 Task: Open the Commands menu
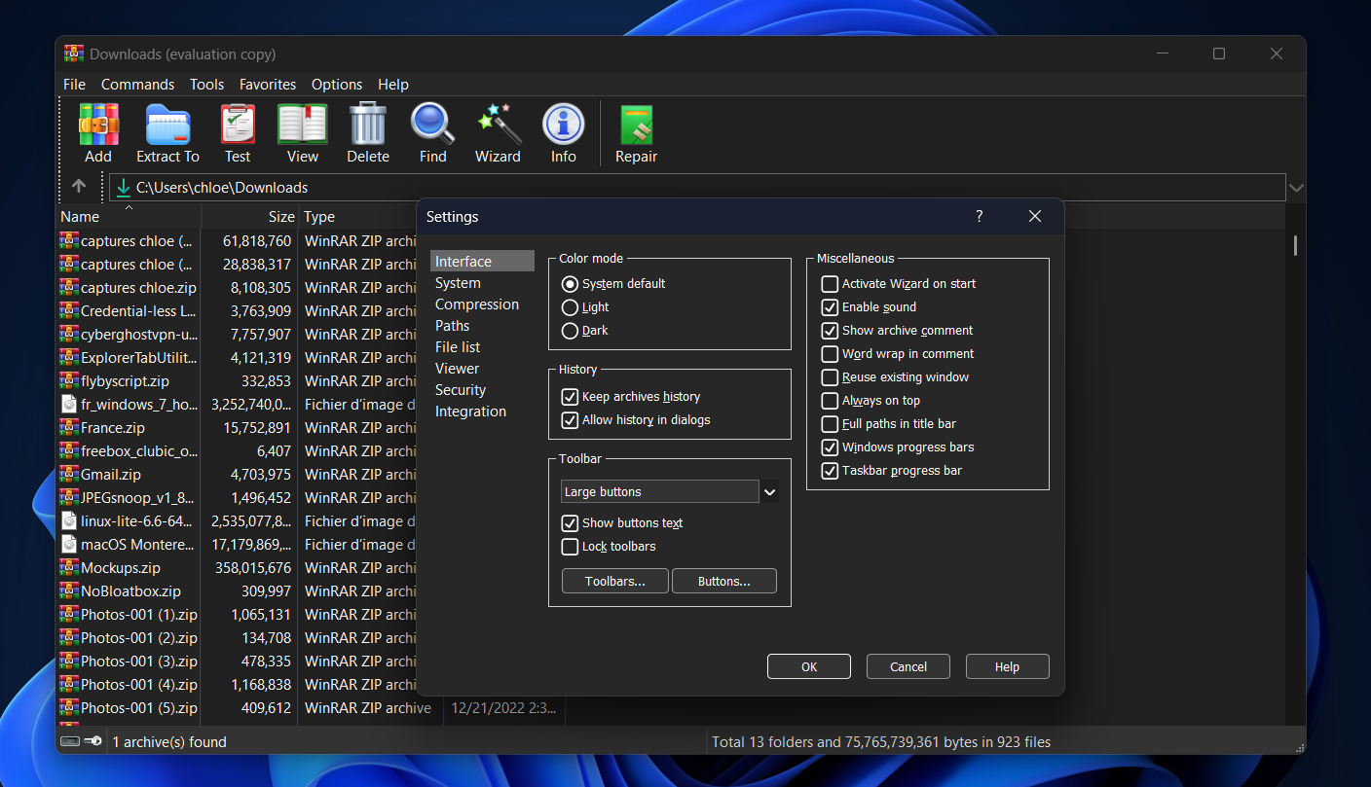tap(137, 85)
